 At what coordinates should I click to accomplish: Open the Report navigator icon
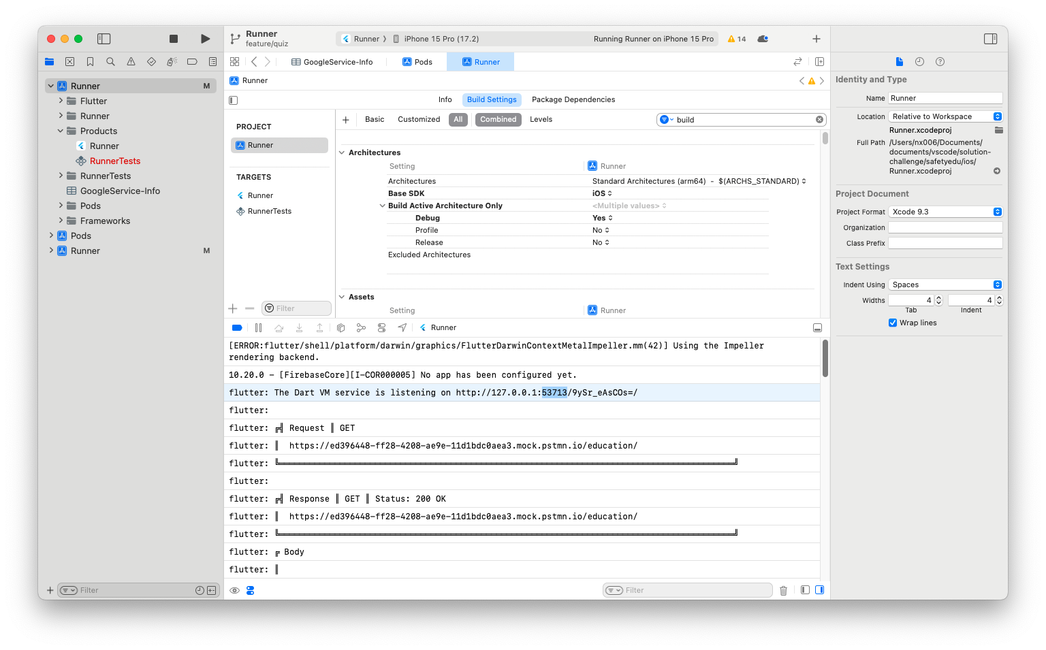212,62
